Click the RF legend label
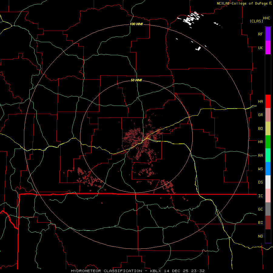Image resolution: width=273 pixels, height=273 pixels. pyautogui.click(x=260, y=34)
